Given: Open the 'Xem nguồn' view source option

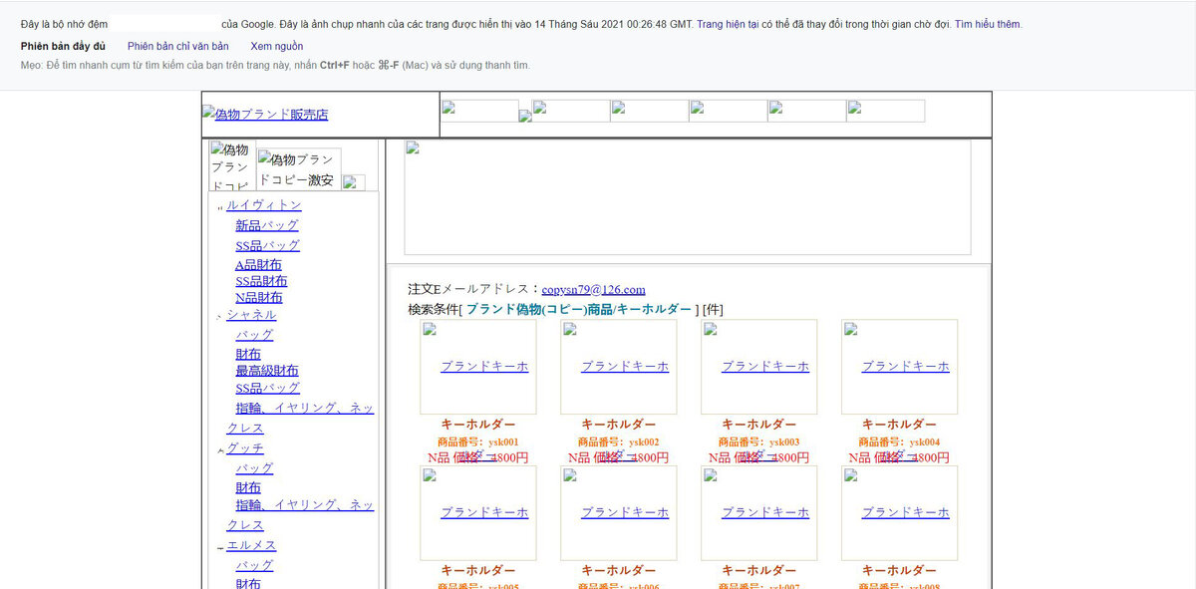Looking at the screenshot, I should pyautogui.click(x=277, y=46).
